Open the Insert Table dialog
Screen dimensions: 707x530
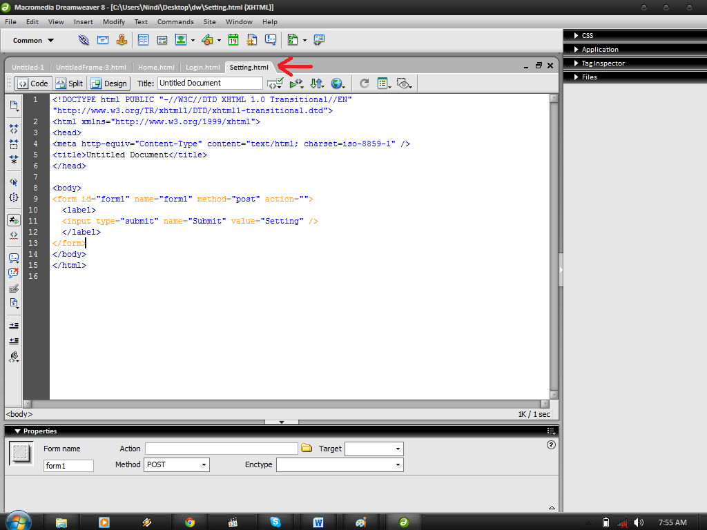143,39
